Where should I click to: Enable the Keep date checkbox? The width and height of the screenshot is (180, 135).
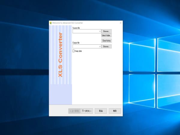[x=74, y=51]
